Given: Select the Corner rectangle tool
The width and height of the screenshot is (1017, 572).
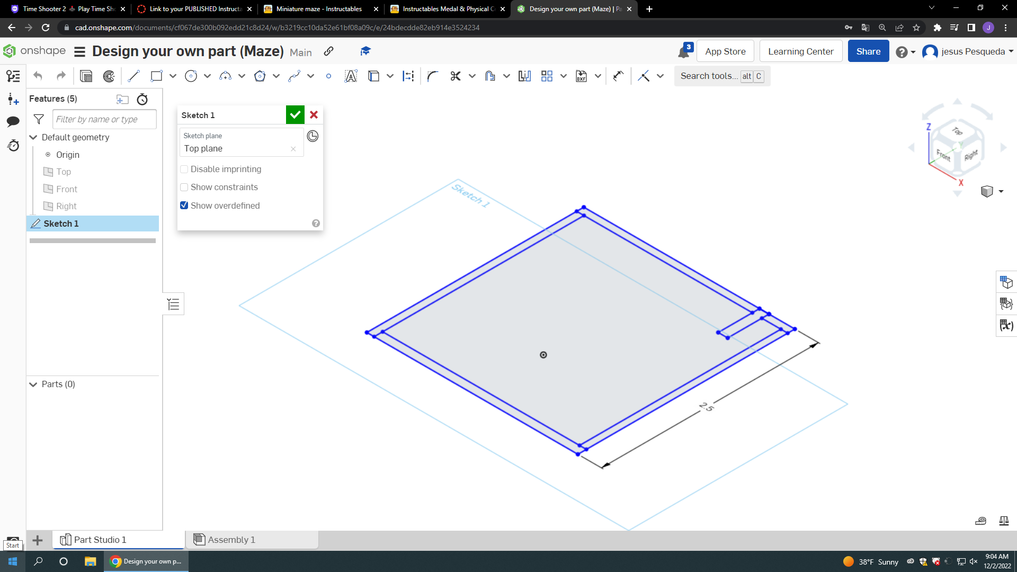Looking at the screenshot, I should [x=156, y=76].
